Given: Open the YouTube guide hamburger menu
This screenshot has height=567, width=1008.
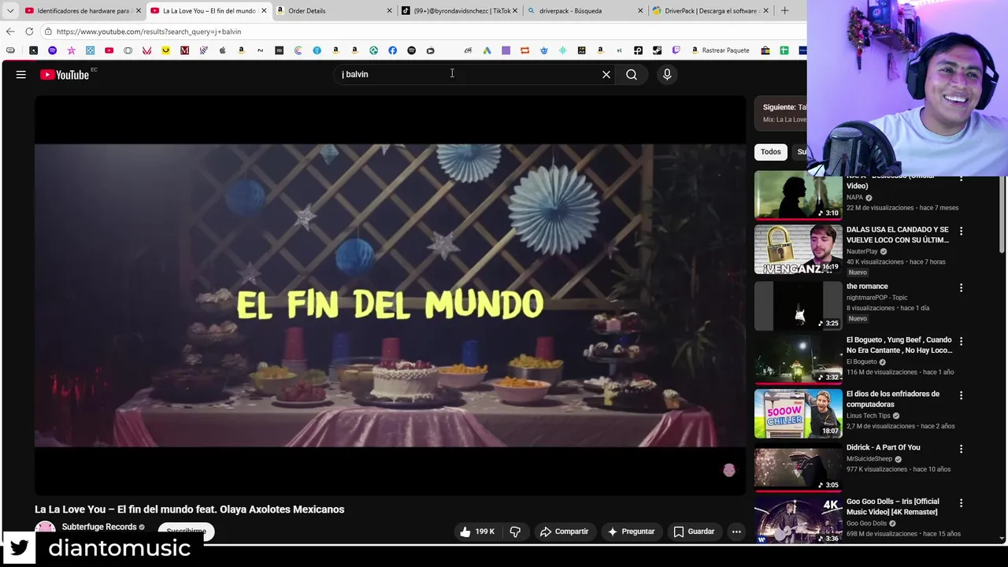Looking at the screenshot, I should [21, 74].
